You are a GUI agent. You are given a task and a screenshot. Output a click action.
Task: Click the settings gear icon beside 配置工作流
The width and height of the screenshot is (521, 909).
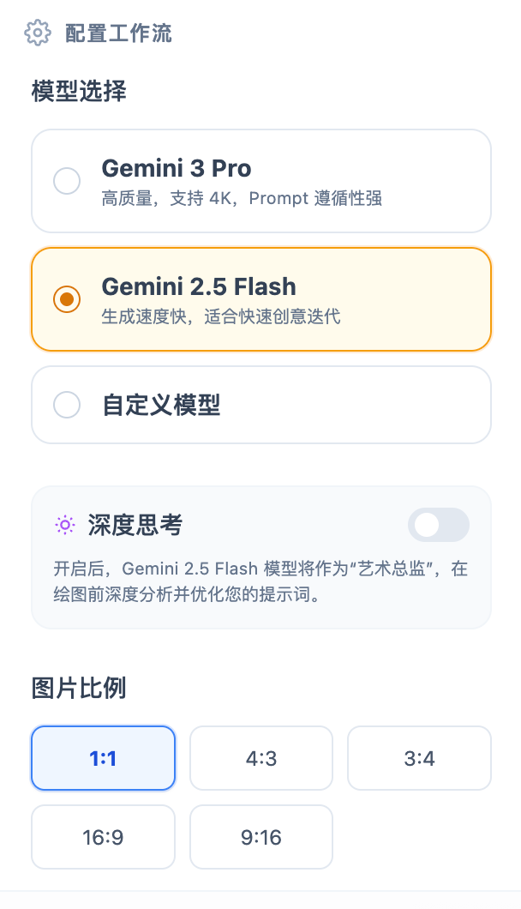[38, 33]
